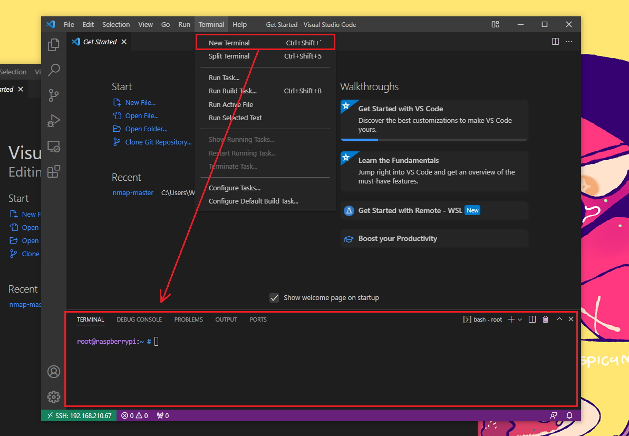Open the Edit menu

pyautogui.click(x=88, y=24)
